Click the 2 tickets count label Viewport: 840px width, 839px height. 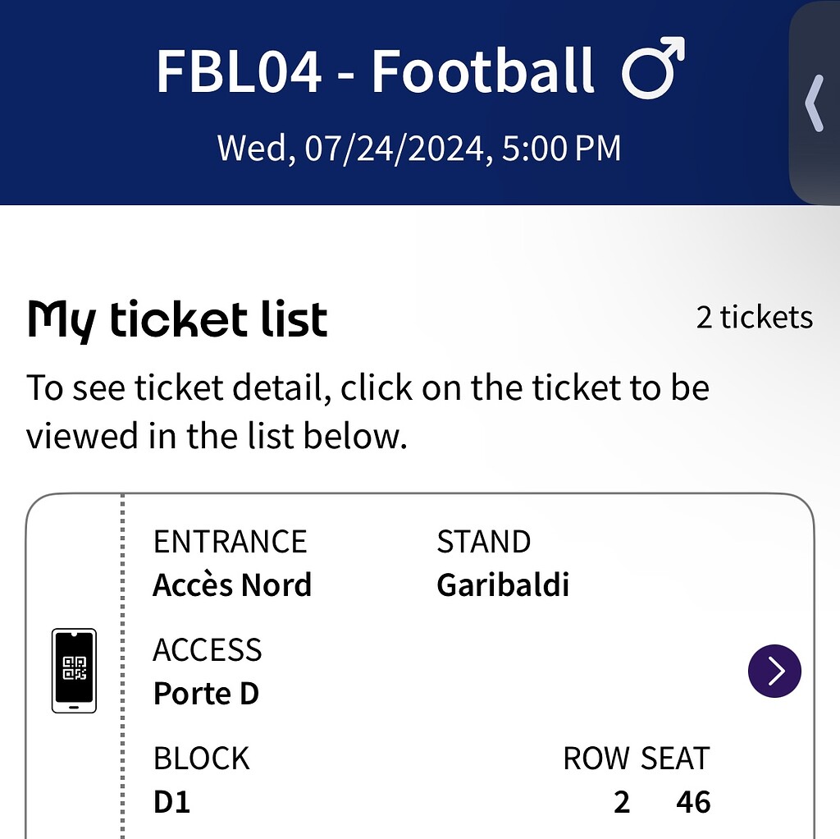coord(754,317)
